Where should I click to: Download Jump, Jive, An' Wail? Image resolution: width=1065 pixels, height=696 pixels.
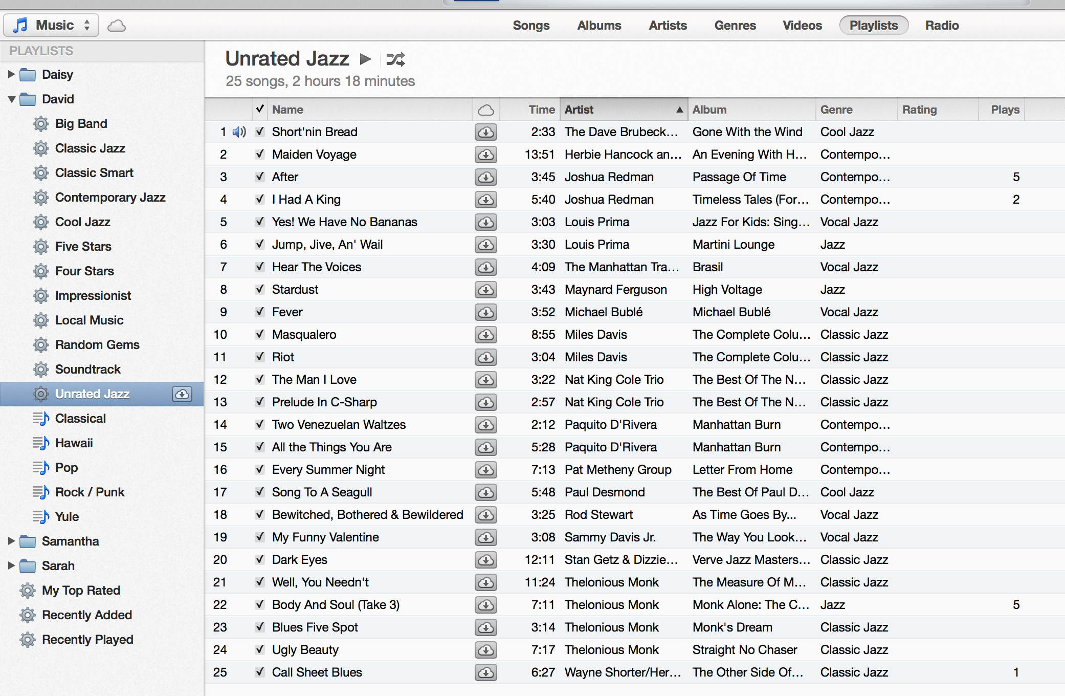(485, 245)
